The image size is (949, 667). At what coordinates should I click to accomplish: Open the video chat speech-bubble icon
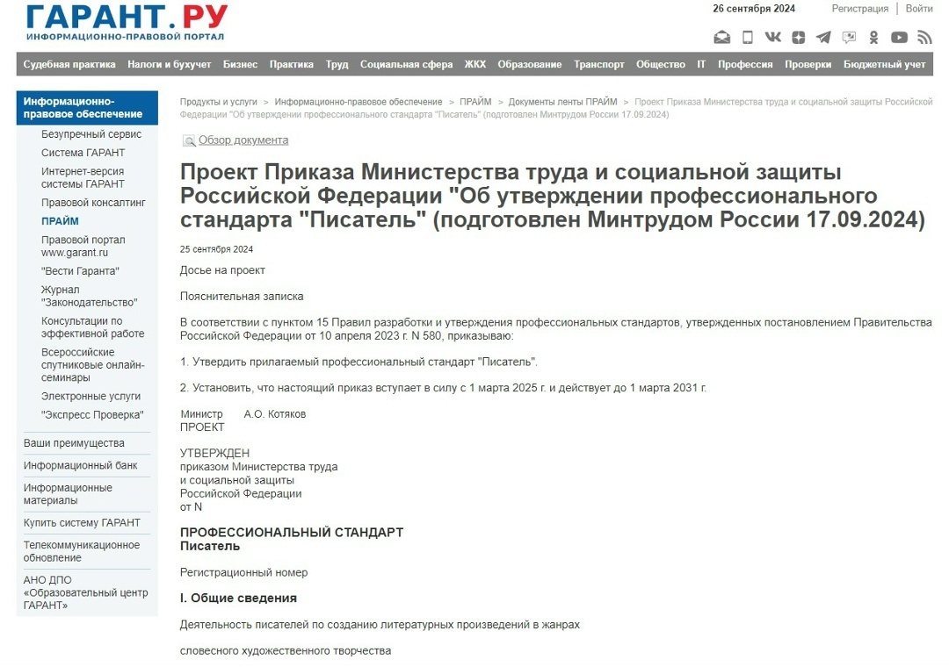(x=849, y=38)
